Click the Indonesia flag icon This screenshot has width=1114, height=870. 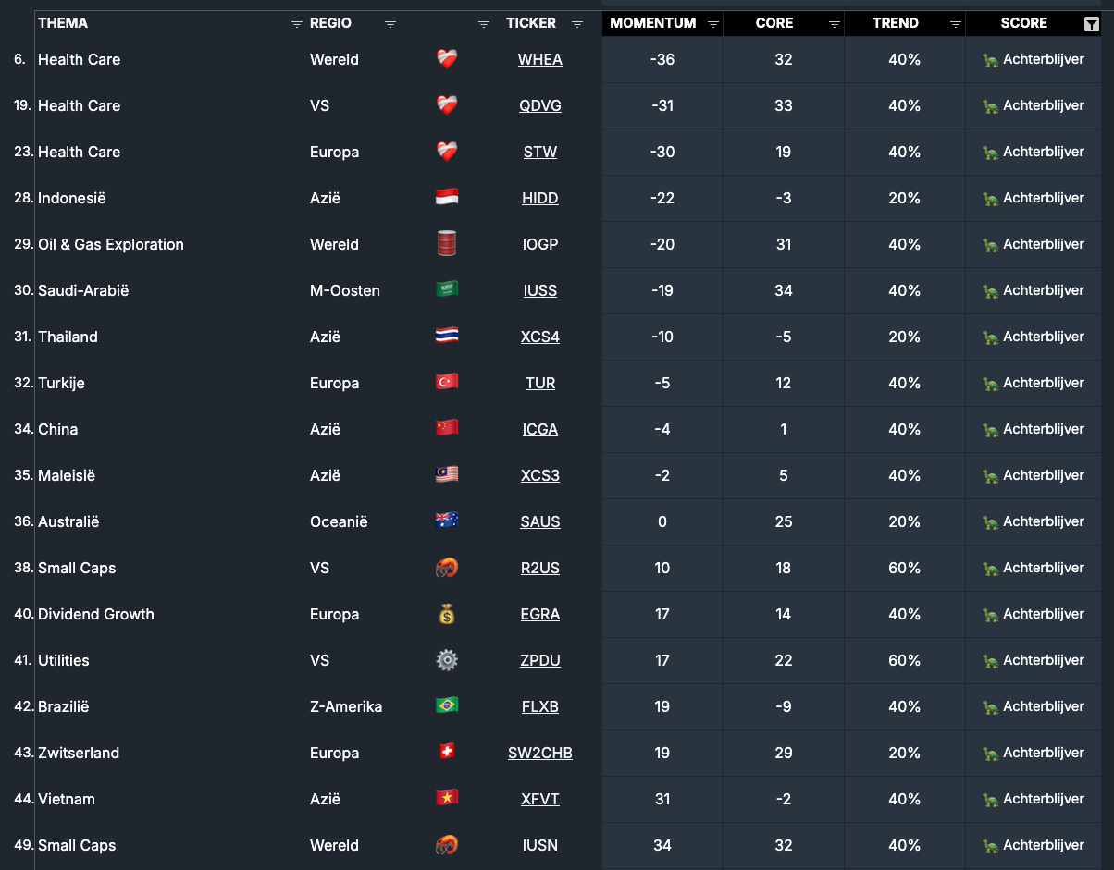click(x=447, y=198)
